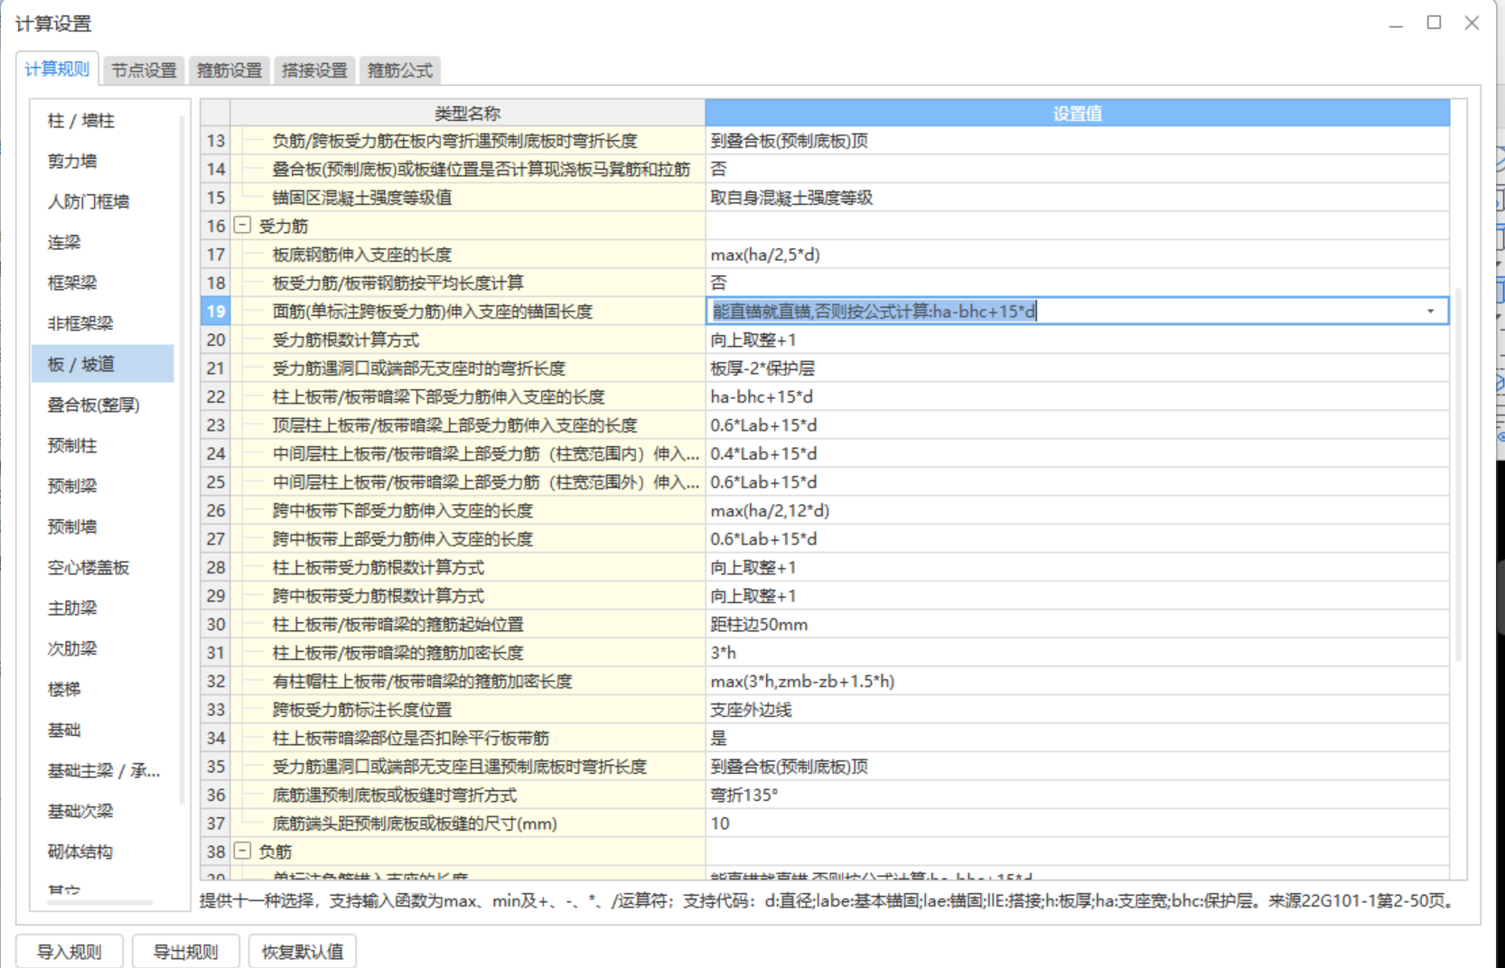1505x968 pixels.
Task: Click the row 23 value 0.6*Lab+15*d
Action: 1077,425
